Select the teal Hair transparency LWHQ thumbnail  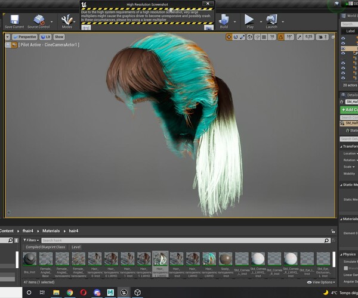(209, 259)
